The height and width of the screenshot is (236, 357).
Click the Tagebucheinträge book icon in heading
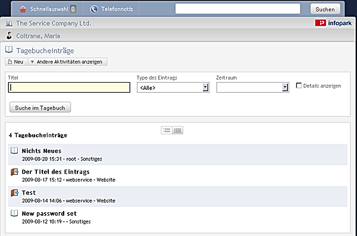pyautogui.click(x=9, y=49)
